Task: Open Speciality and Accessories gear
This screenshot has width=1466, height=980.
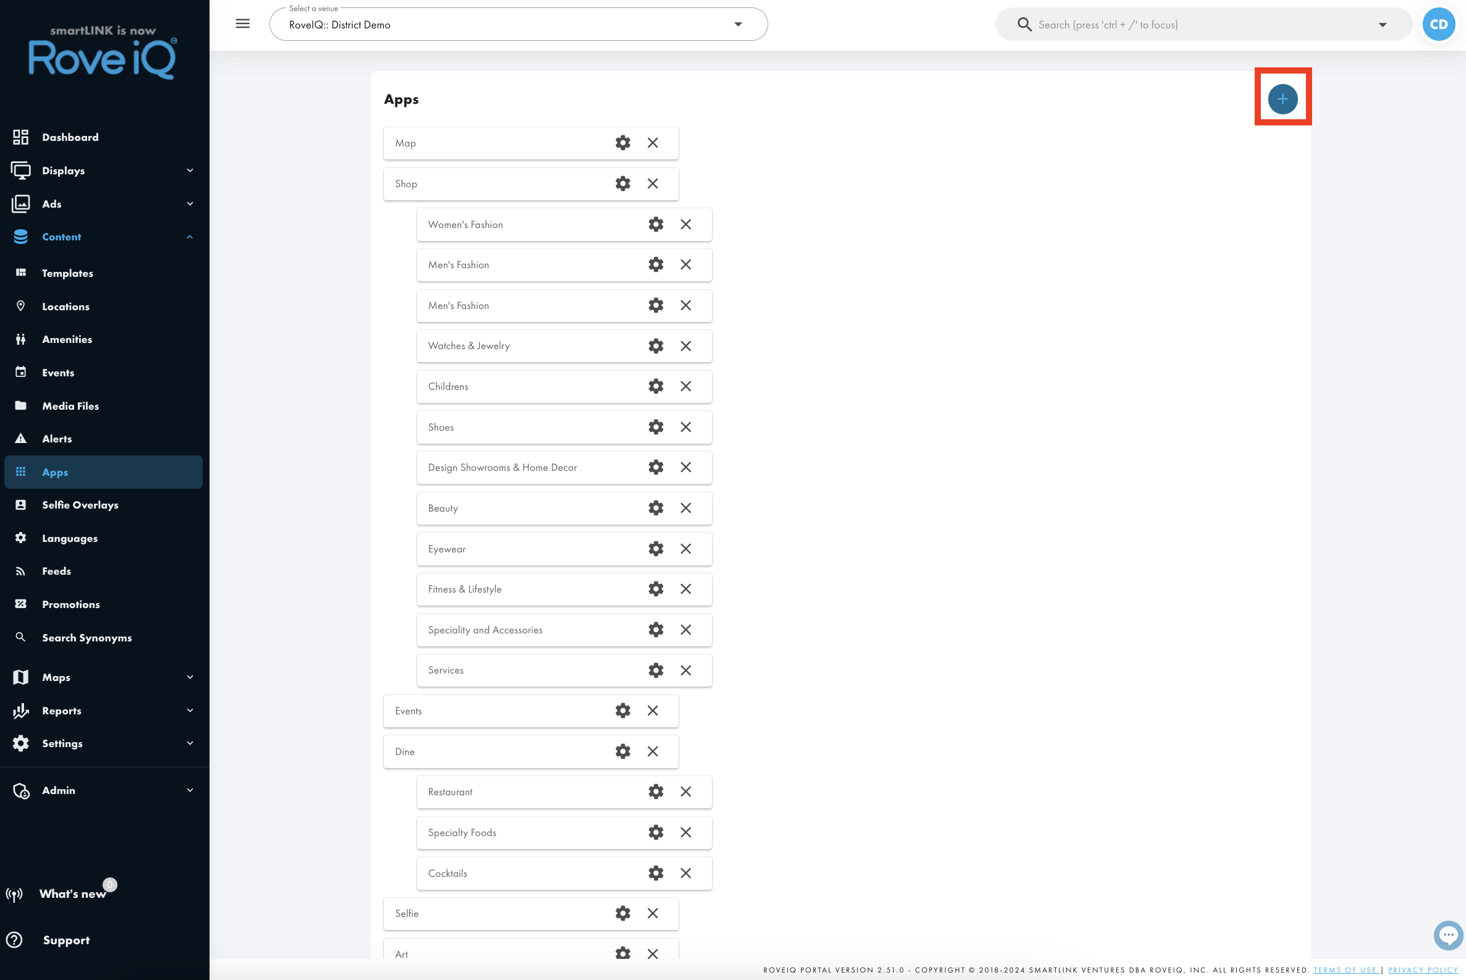Action: [656, 630]
